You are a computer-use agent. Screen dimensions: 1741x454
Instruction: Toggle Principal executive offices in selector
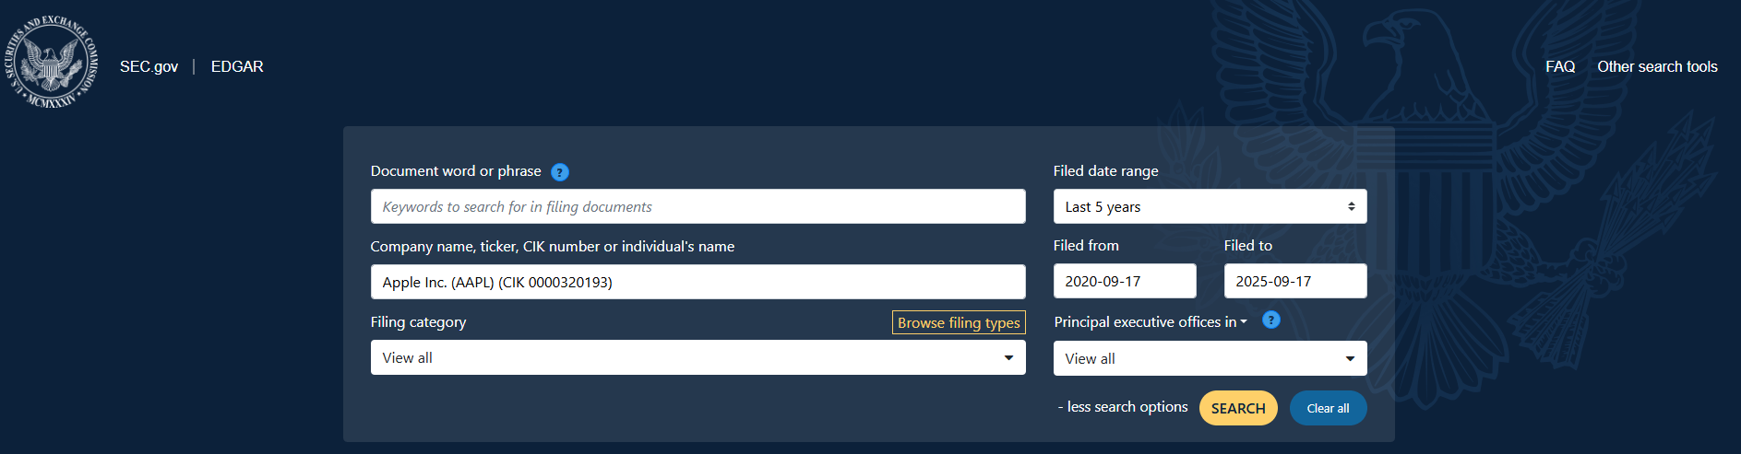pos(1151,321)
